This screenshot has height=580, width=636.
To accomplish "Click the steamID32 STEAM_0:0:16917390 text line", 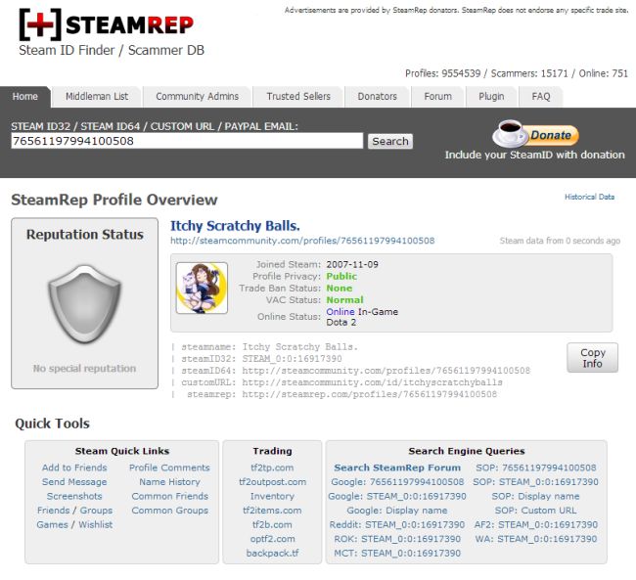I will [261, 359].
